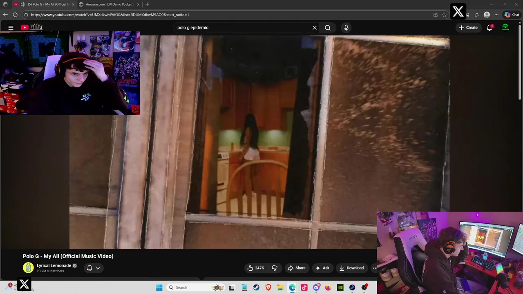Refresh the page
Screen dimensions: 523x294
click(15, 15)
